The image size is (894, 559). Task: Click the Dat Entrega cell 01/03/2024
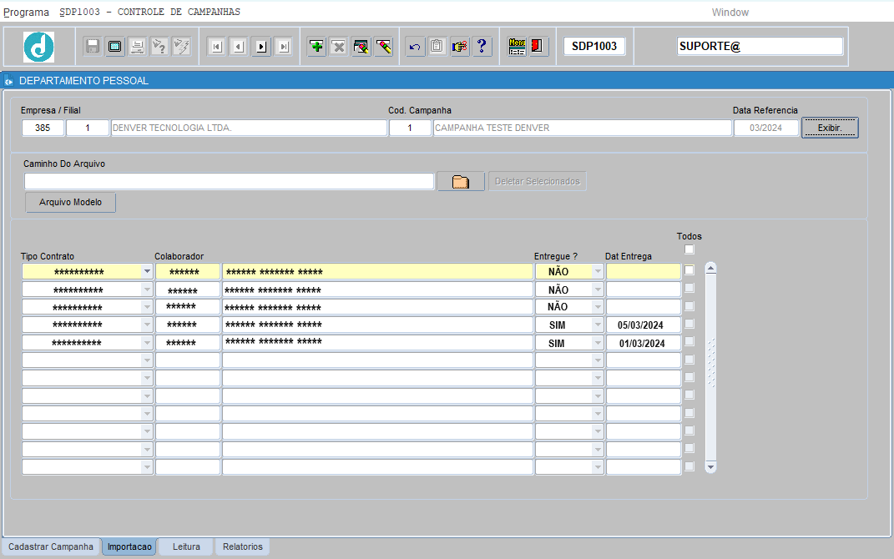pos(643,343)
